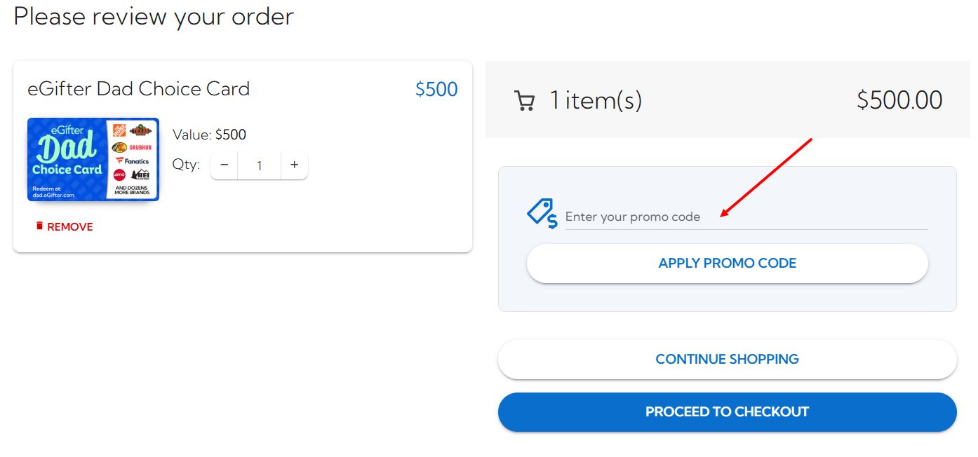The height and width of the screenshot is (457, 978).
Task: Click the REI logo on the gift card
Action: tap(142, 175)
